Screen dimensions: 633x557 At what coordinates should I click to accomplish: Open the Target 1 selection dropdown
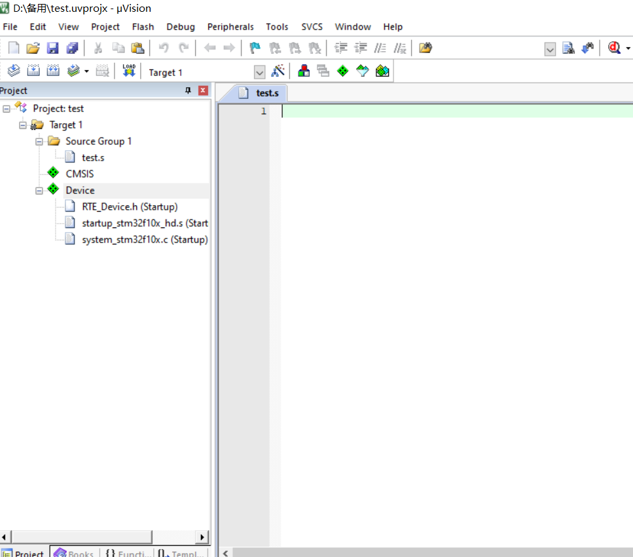point(260,72)
